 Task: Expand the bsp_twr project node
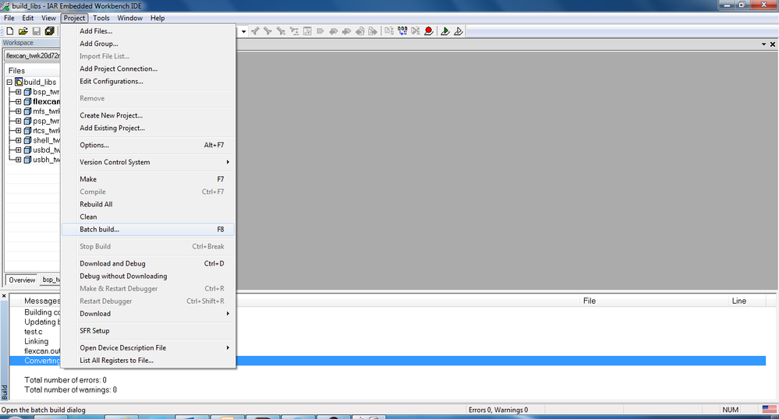point(19,92)
